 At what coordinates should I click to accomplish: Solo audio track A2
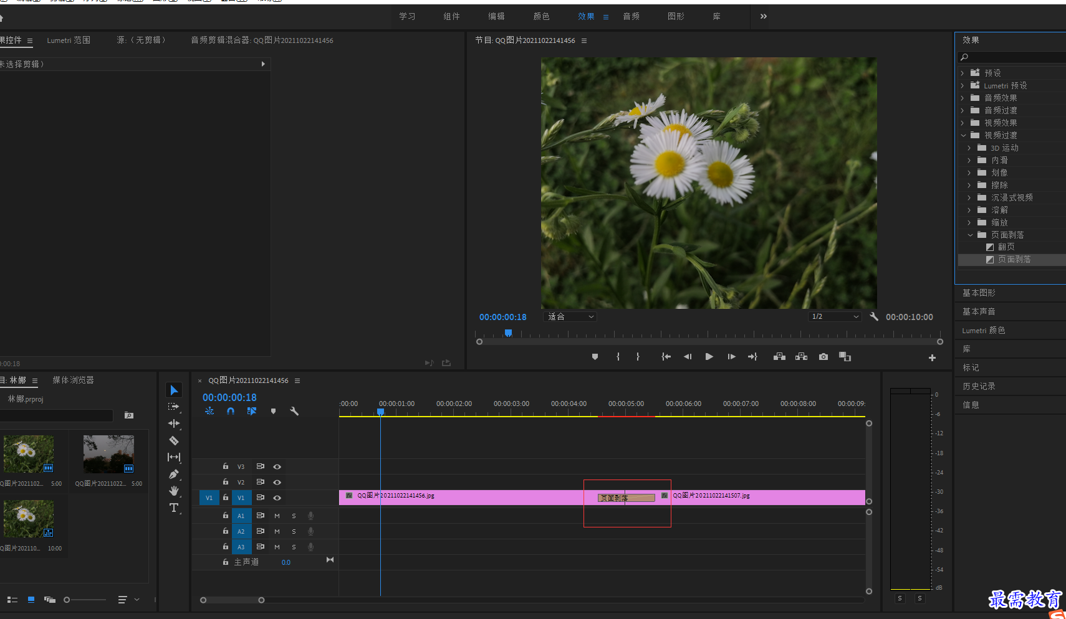(294, 531)
